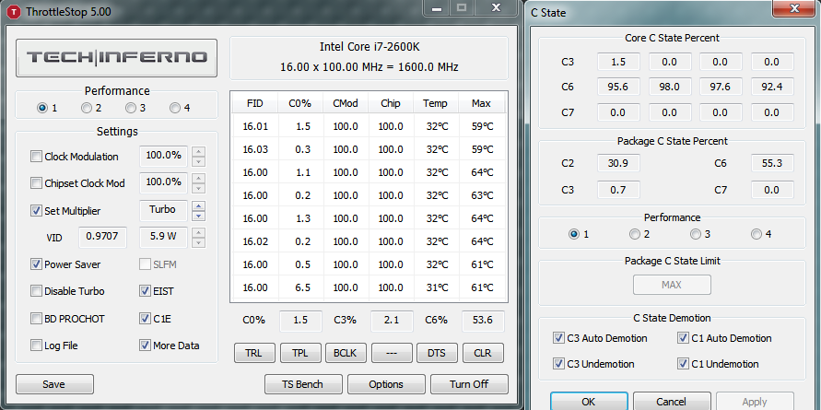
Task: Select Performance 3 in C State dialog
Action: [x=696, y=234]
